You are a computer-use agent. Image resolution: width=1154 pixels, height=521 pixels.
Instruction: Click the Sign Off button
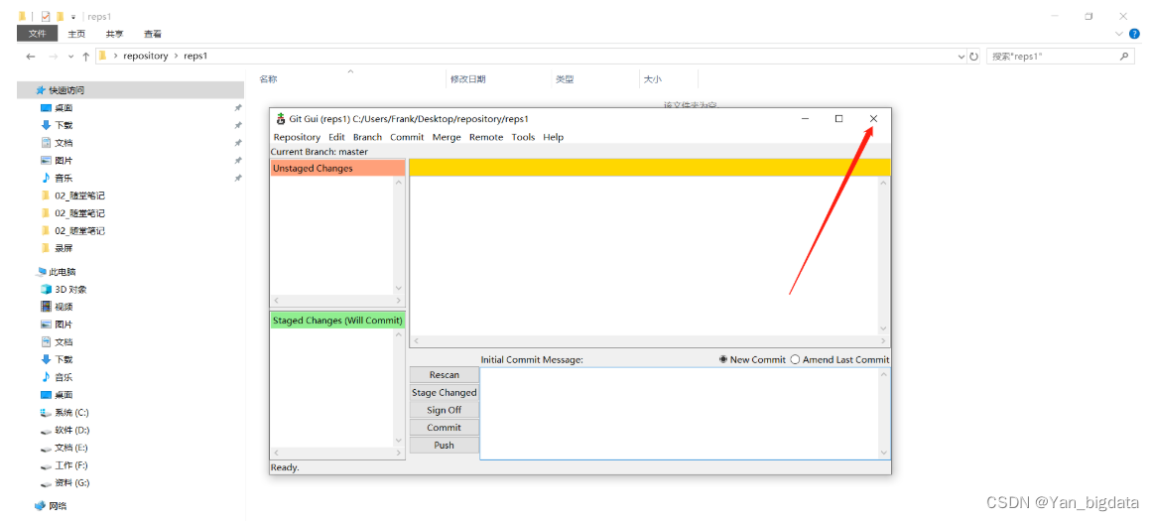click(445, 410)
